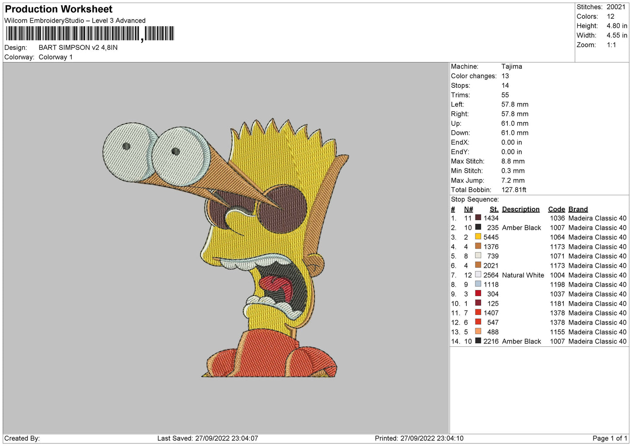Pick the brown swatch next to 1376
The height and width of the screenshot is (446, 632).
[478, 246]
